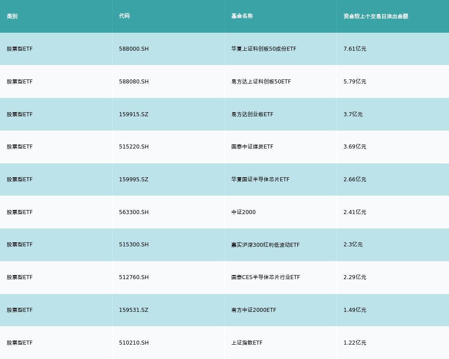Select 国泰CES半导体芯片行业ETF entry
Screen dimensions: 449x359
[265, 277]
